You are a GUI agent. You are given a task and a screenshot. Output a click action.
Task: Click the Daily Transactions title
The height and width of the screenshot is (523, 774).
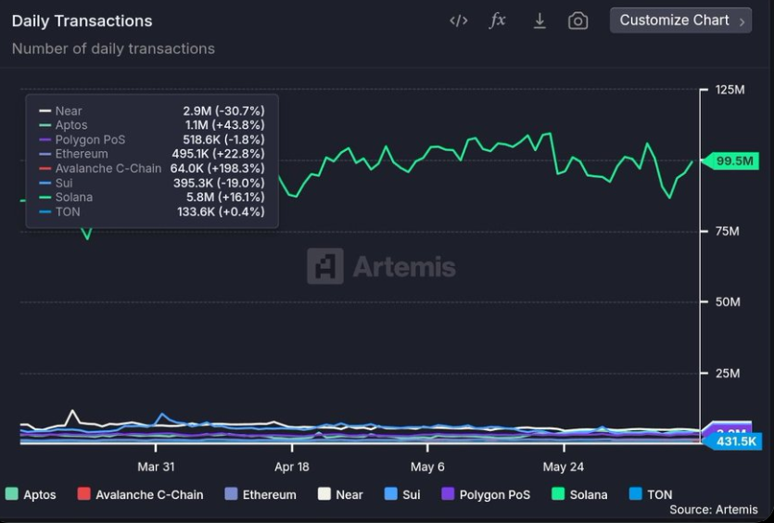click(x=82, y=20)
